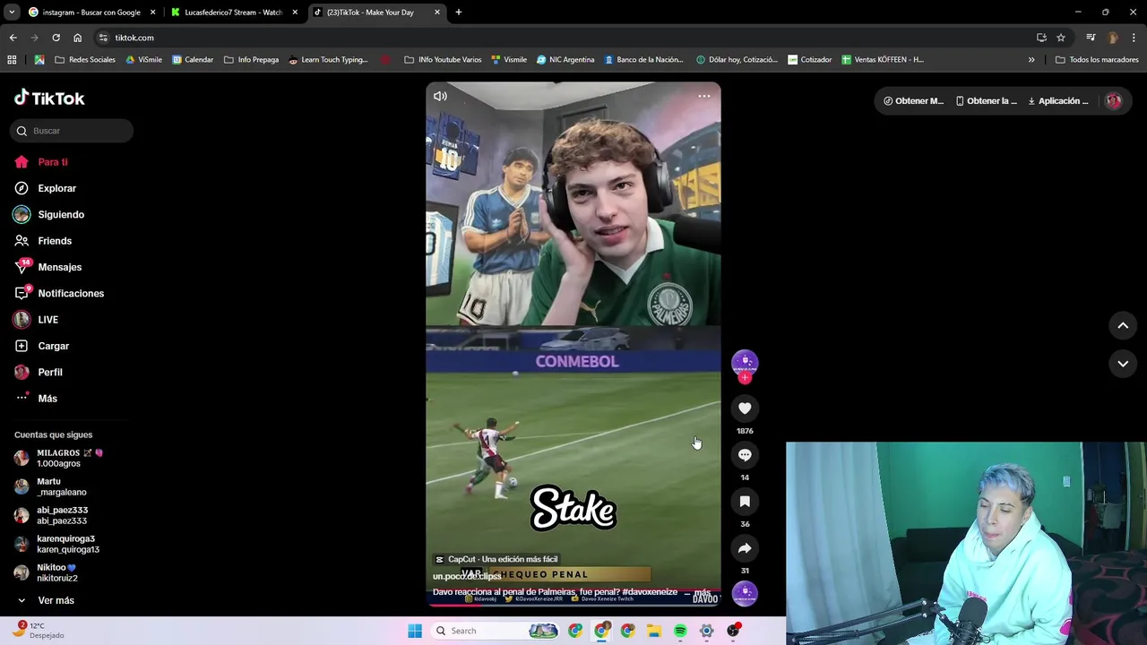Open the video three-dot options menu

[704, 96]
